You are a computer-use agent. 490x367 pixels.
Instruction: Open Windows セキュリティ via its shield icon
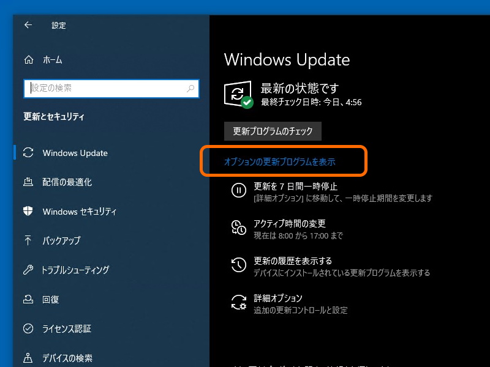coord(29,212)
